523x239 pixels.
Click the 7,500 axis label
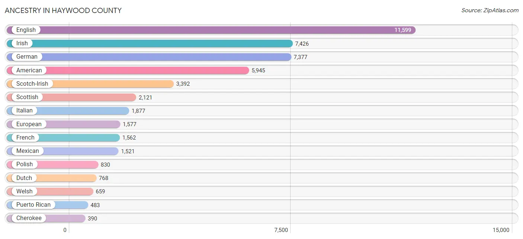tap(281, 230)
